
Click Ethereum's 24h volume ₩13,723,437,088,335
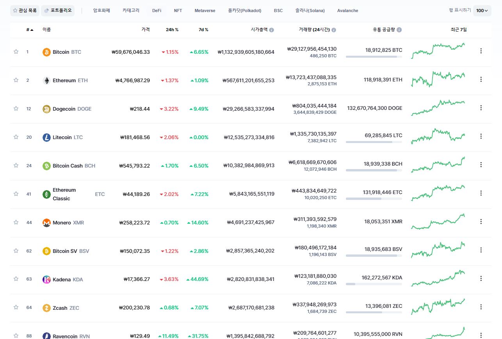311,77
